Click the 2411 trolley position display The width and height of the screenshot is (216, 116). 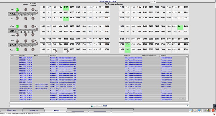[13, 31]
